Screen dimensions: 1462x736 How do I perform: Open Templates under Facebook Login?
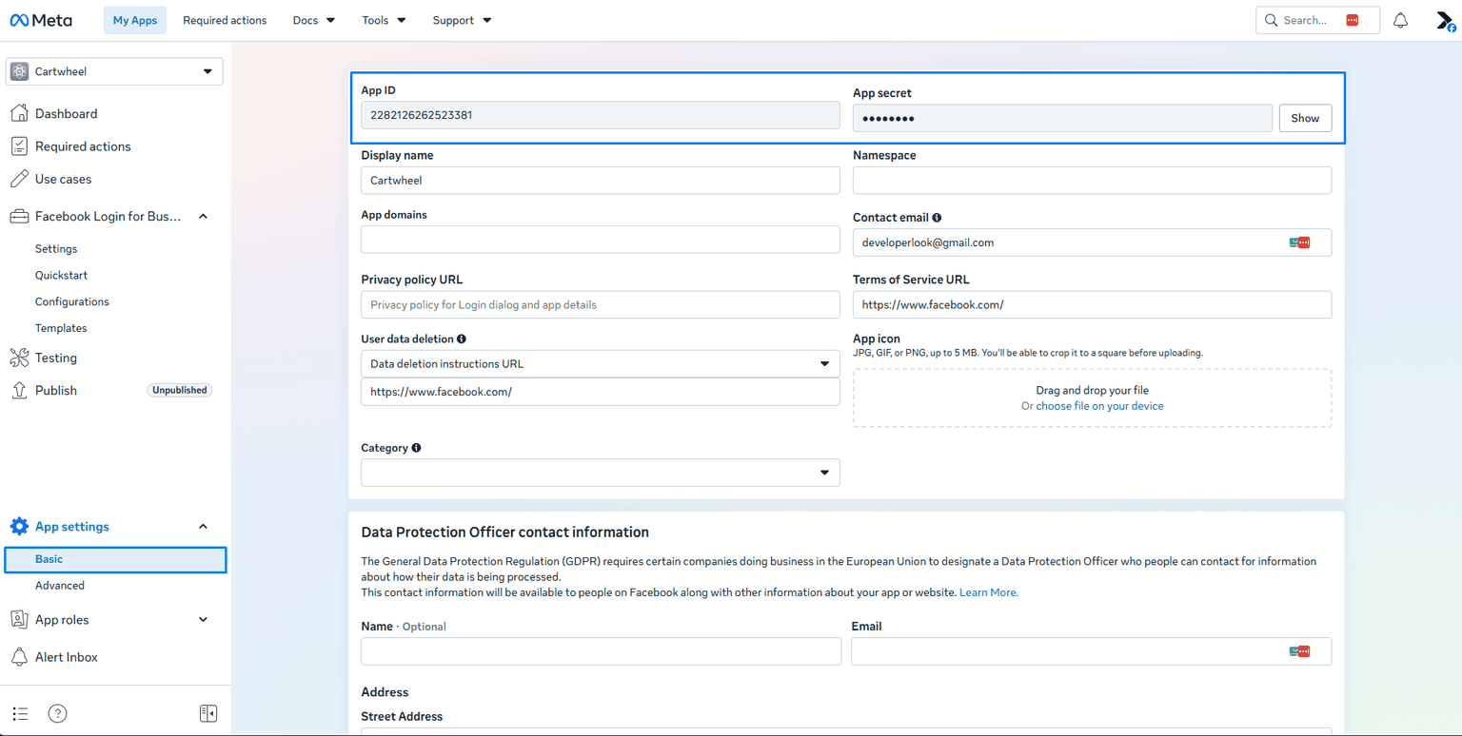click(x=61, y=329)
